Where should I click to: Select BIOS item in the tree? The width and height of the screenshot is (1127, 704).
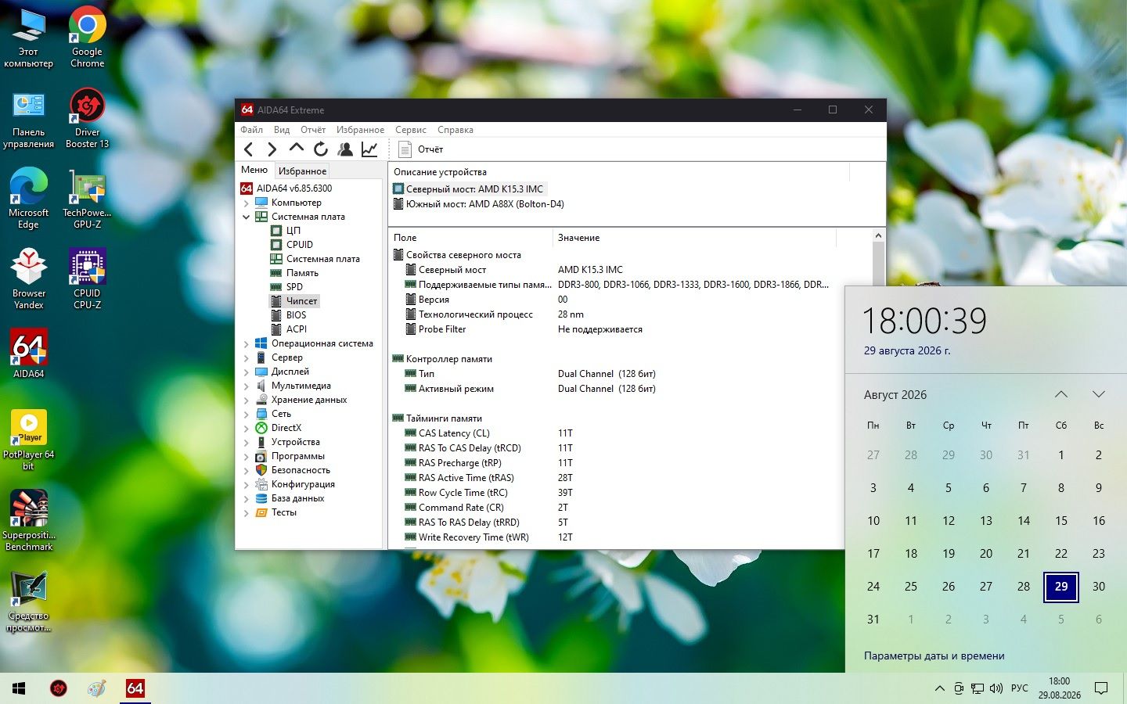click(x=296, y=315)
